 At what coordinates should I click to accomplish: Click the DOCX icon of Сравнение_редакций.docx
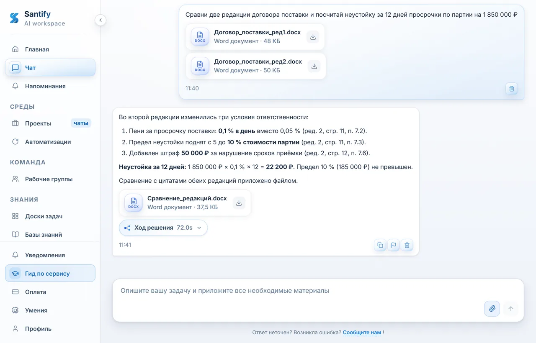(x=134, y=203)
